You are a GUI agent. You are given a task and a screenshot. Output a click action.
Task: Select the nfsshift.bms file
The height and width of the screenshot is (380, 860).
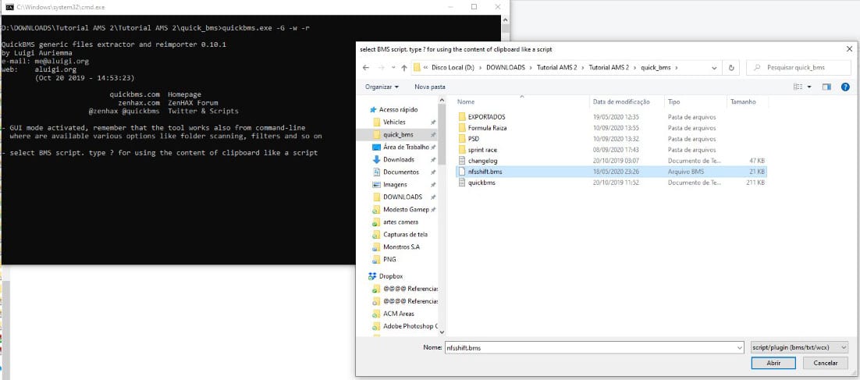tap(485, 170)
